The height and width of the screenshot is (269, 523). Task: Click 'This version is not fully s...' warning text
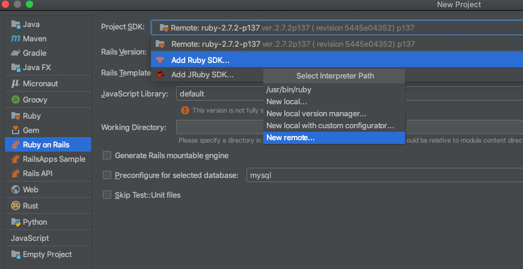pos(228,110)
